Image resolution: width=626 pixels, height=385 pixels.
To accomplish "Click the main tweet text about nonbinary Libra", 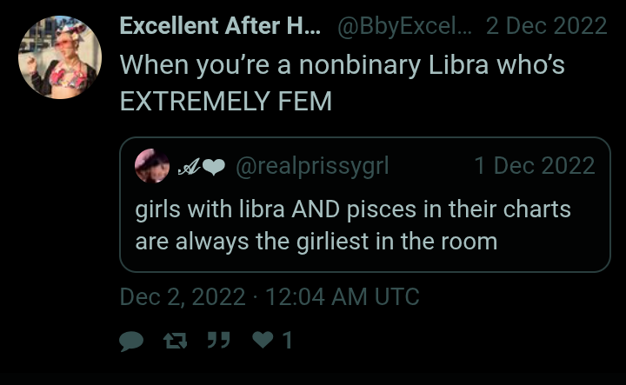I will [343, 83].
